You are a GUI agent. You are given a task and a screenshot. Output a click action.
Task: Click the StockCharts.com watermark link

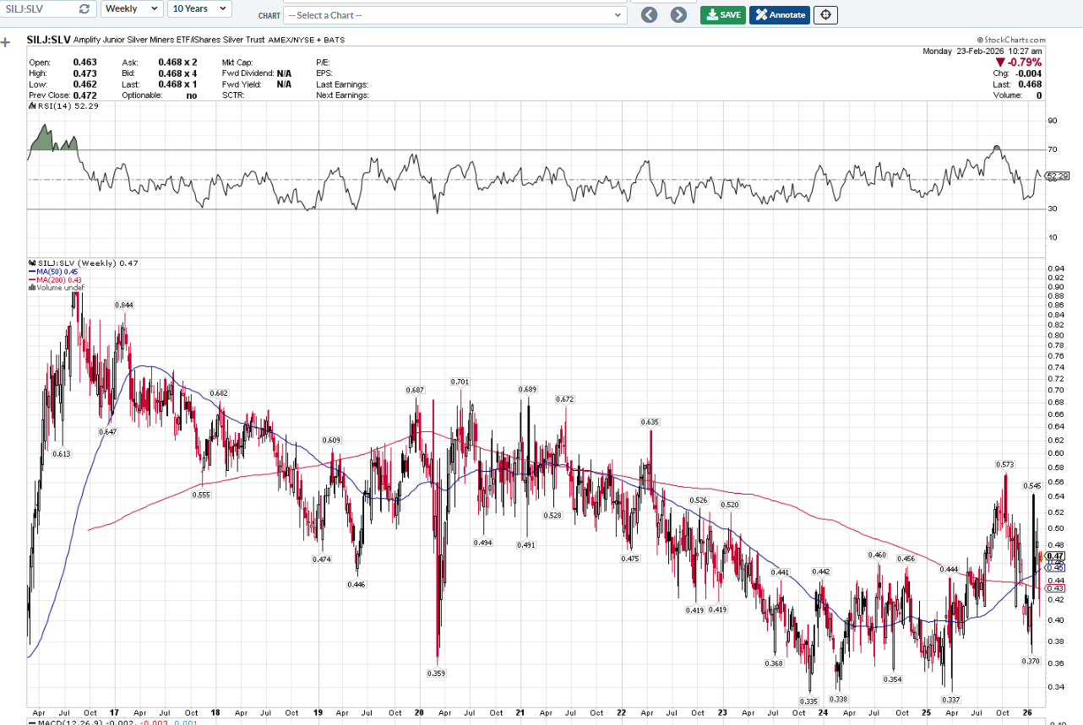tap(1011, 40)
